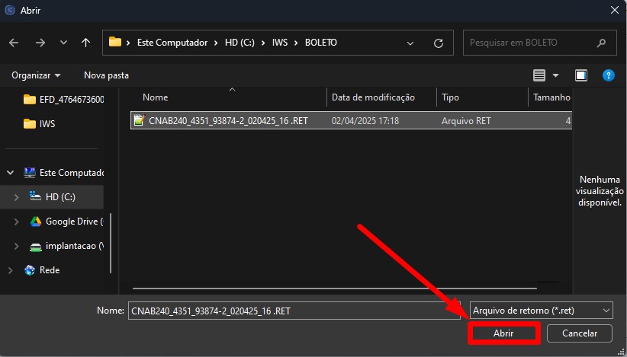
Task: Click the navigation pane vertical scrollbar
Action: coord(111,244)
